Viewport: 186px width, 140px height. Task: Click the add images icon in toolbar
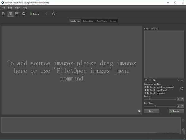(x=3, y=14)
